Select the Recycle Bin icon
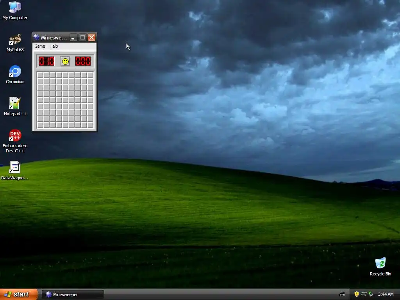Image resolution: width=400 pixels, height=300 pixels. [x=380, y=267]
